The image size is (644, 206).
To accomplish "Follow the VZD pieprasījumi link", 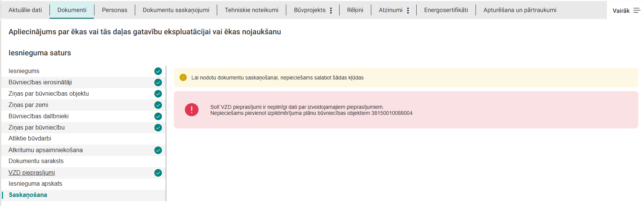I will pyautogui.click(x=32, y=173).
